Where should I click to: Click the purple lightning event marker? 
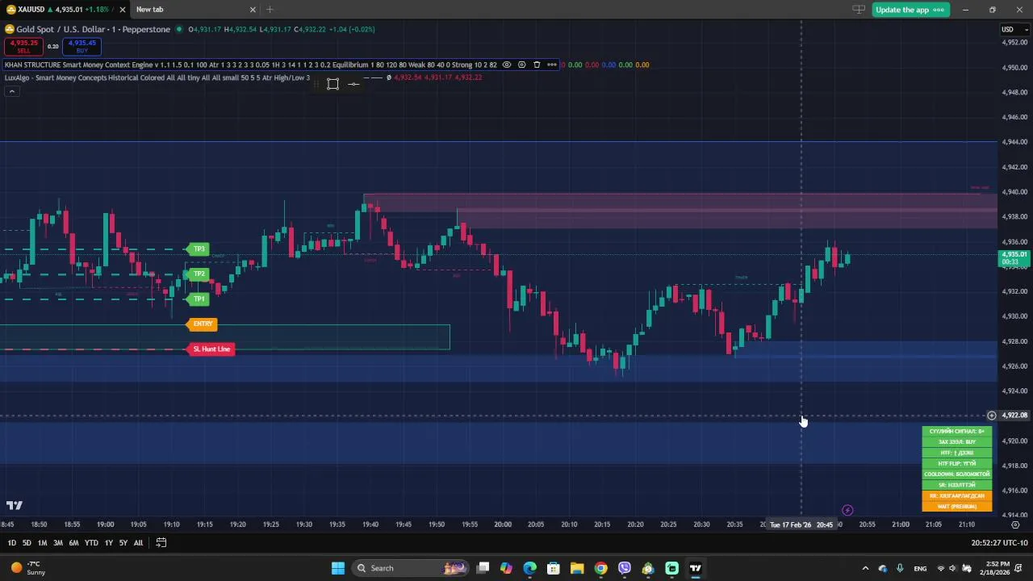pos(847,510)
